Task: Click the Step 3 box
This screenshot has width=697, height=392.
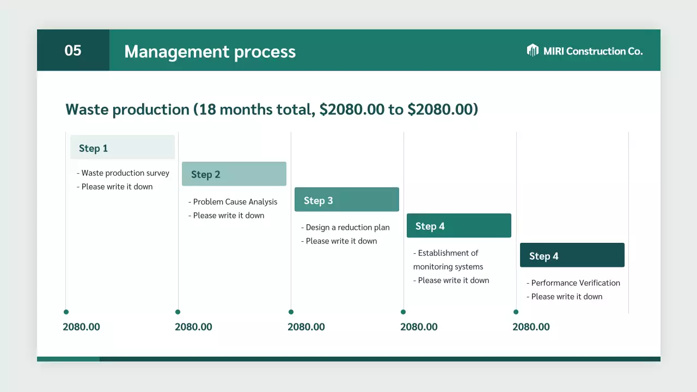Action: [x=346, y=200]
